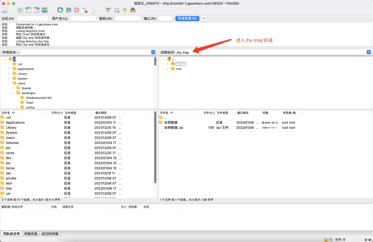Screen dimensions: 373x242
Task: Click into the 密码 (W) password field
Action: pyautogui.click(x=128, y=19)
